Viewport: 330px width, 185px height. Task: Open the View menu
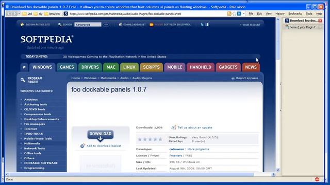[269, 14]
